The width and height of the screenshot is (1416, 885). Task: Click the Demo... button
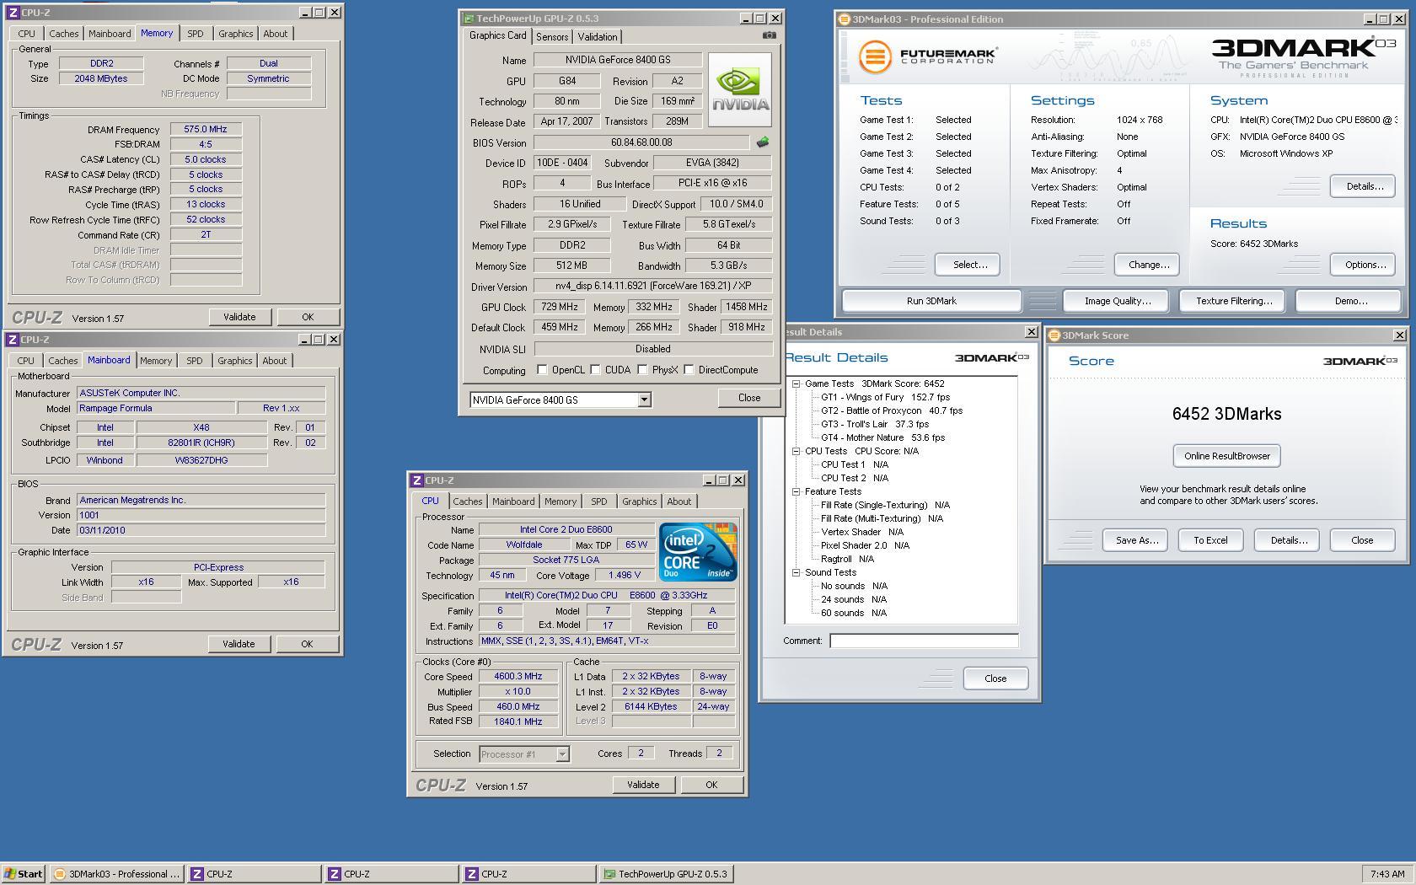(1350, 301)
